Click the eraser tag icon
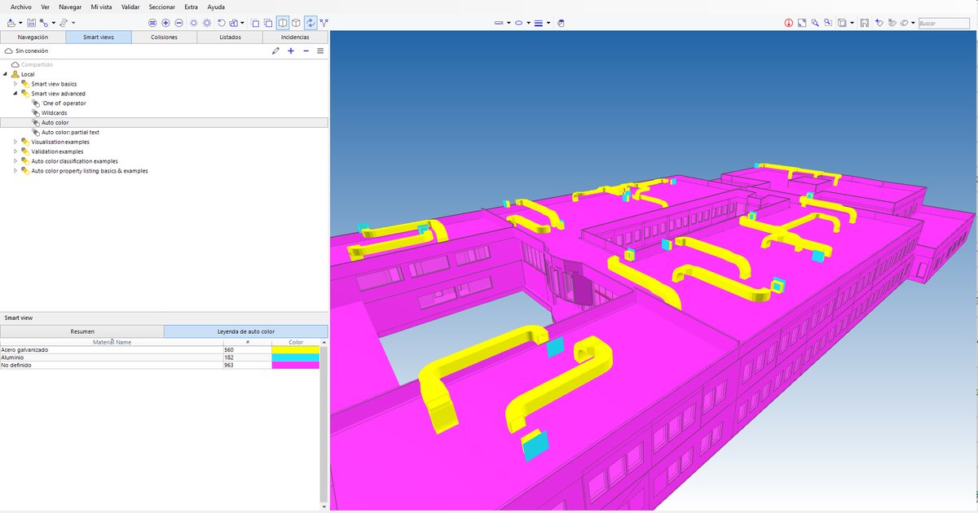 click(905, 23)
